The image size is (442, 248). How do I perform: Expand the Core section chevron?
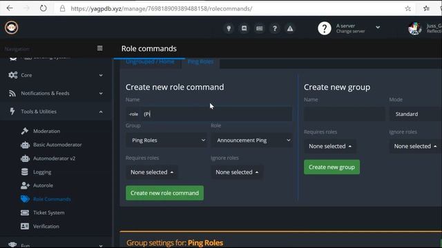(101, 75)
